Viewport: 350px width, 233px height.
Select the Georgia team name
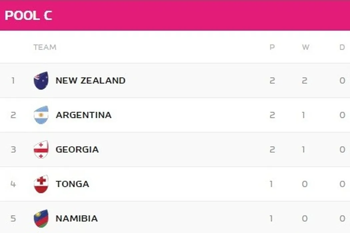(x=77, y=149)
